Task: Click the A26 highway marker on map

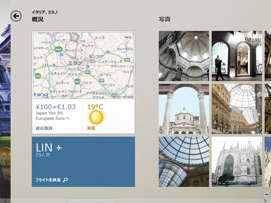Action: click(x=37, y=76)
